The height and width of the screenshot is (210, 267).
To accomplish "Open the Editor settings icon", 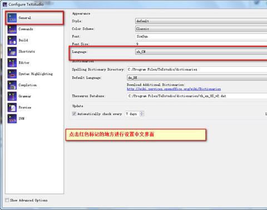I will (x=12, y=62).
